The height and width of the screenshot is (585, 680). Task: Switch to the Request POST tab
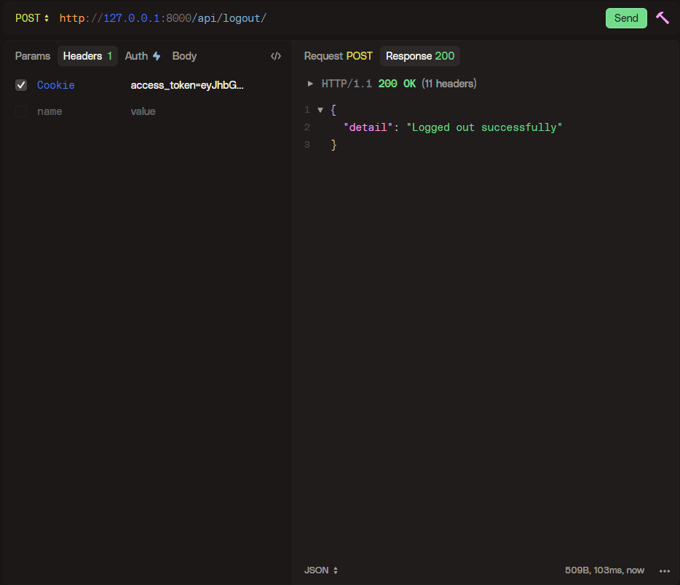click(338, 56)
